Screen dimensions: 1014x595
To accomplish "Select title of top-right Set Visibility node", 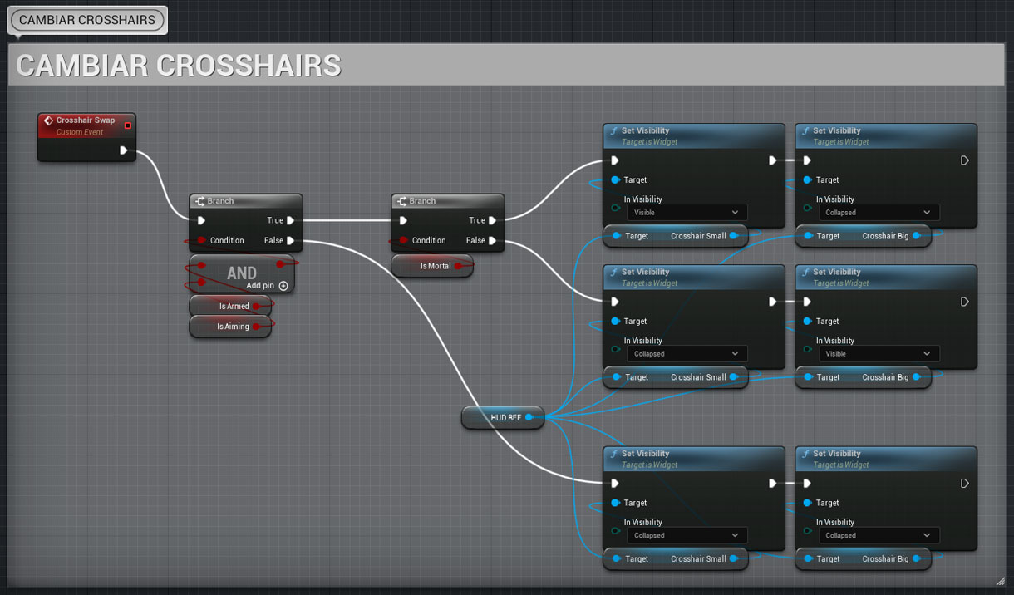I will [x=836, y=130].
